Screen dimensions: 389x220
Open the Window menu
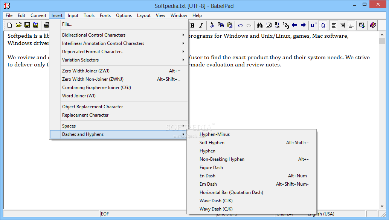tap(178, 15)
